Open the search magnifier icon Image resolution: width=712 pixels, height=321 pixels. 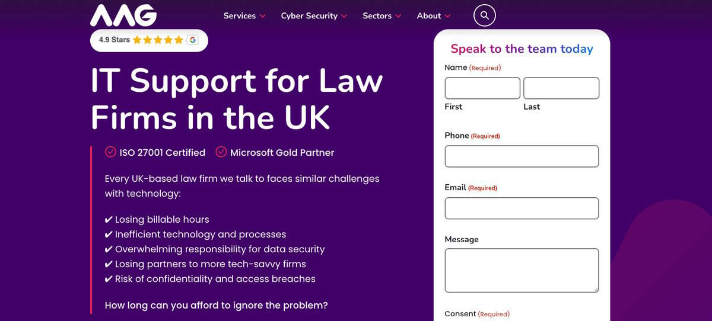485,15
